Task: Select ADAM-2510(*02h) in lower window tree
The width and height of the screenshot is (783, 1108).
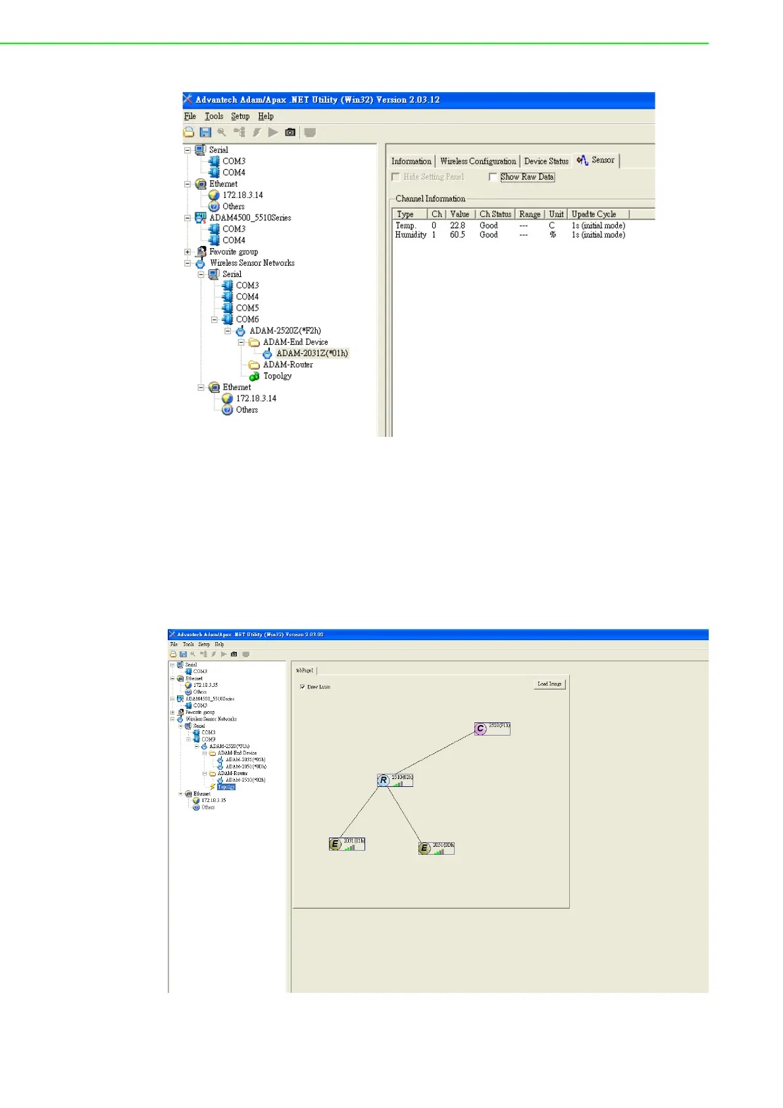Action: click(245, 780)
